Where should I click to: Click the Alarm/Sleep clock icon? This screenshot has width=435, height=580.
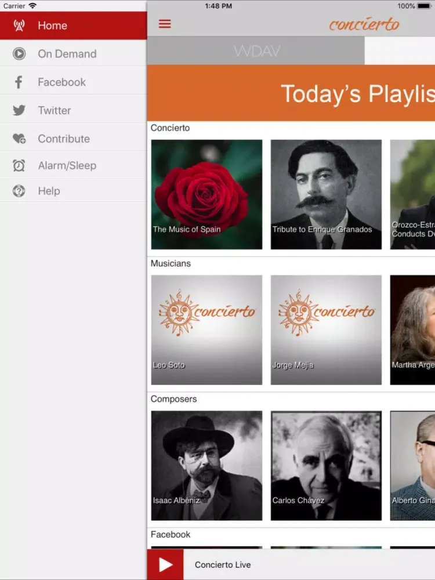click(x=19, y=165)
